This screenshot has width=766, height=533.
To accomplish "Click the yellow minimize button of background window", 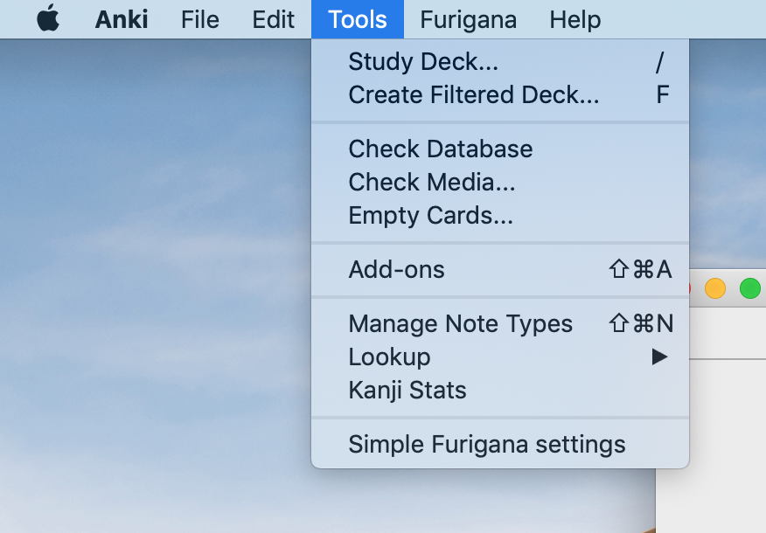I will pos(715,288).
